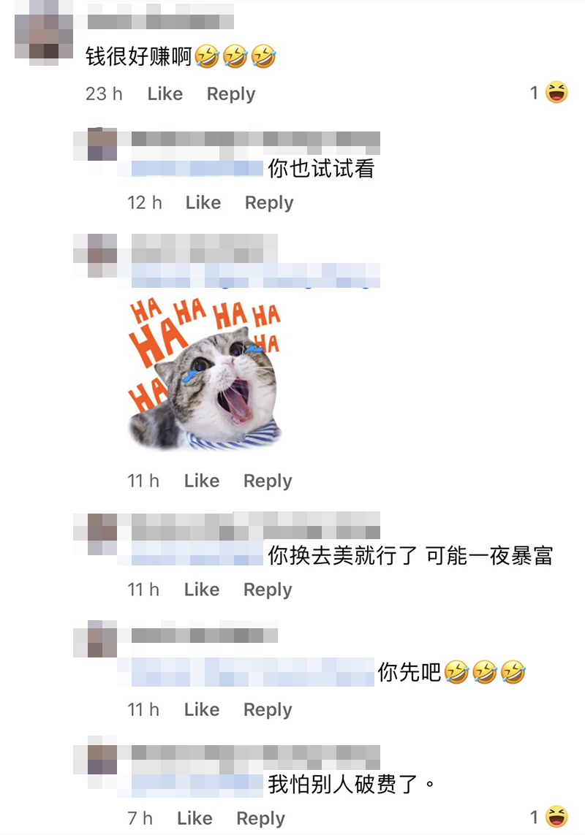Open the laughing cat HAHA sticker

point(205,374)
